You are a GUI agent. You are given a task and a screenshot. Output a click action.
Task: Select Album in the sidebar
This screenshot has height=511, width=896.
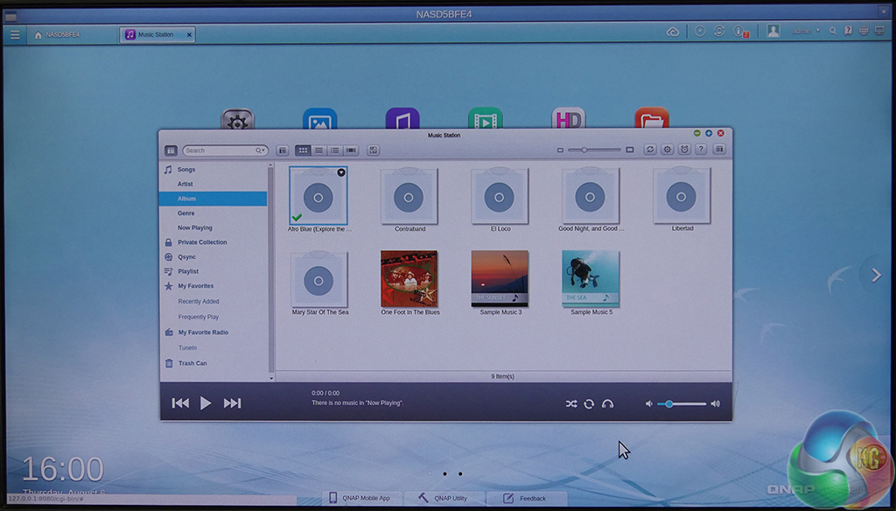[213, 199]
